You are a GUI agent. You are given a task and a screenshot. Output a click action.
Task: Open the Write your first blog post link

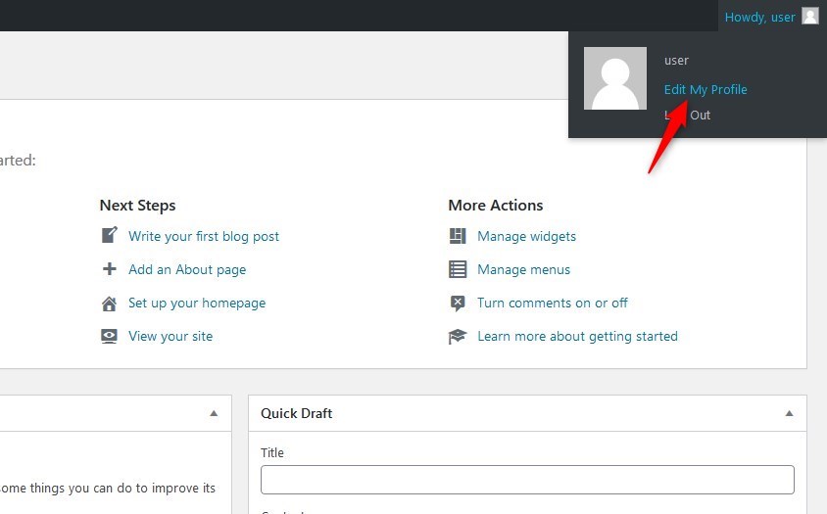[204, 236]
